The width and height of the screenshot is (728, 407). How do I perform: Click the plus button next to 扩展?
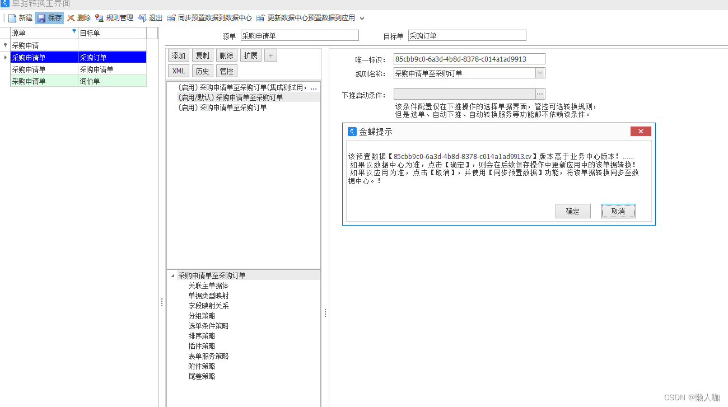[270, 55]
